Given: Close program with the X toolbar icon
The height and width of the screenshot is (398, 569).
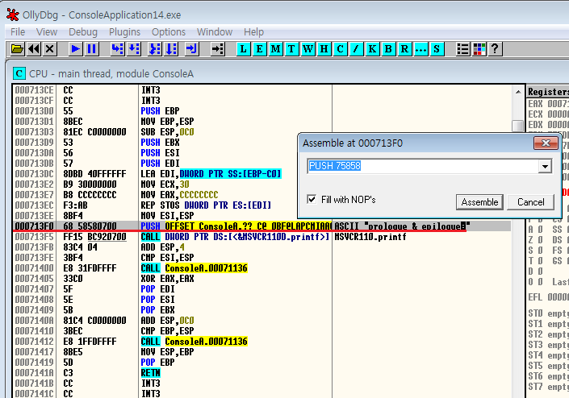Looking at the screenshot, I should (50, 49).
